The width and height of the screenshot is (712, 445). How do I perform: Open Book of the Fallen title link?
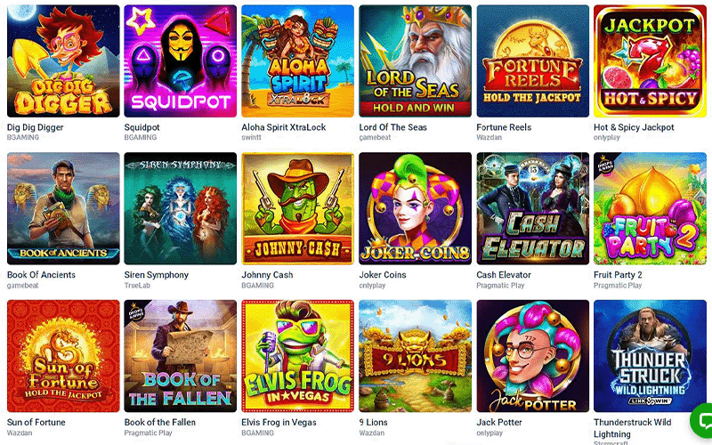point(160,422)
